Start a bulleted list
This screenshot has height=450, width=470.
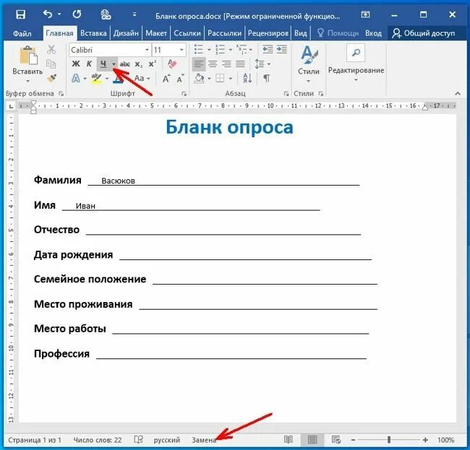199,49
